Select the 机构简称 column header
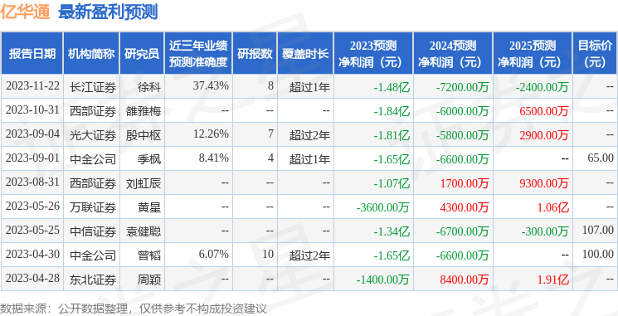The width and height of the screenshot is (618, 316). [x=91, y=53]
